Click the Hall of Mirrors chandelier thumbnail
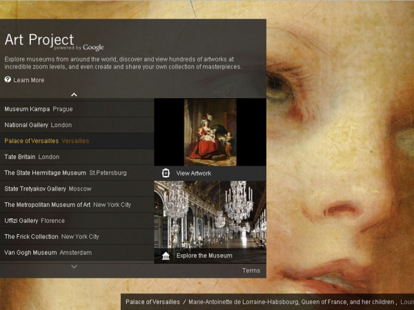 coord(210,214)
